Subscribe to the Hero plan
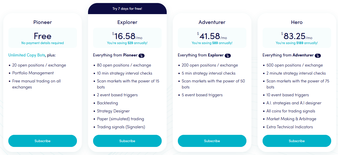Image resolution: width=338 pixels, height=155 pixels. pyautogui.click(x=297, y=141)
